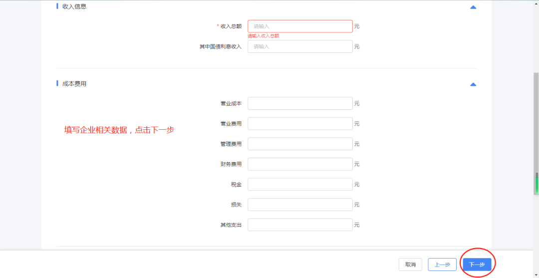Click the 收入信息 section heading

(74, 6)
